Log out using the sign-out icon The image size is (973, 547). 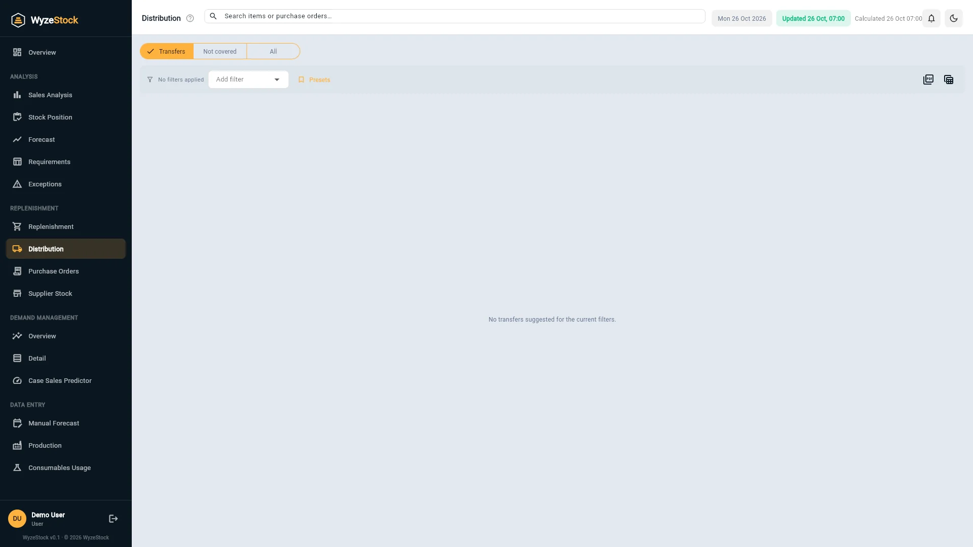click(114, 519)
